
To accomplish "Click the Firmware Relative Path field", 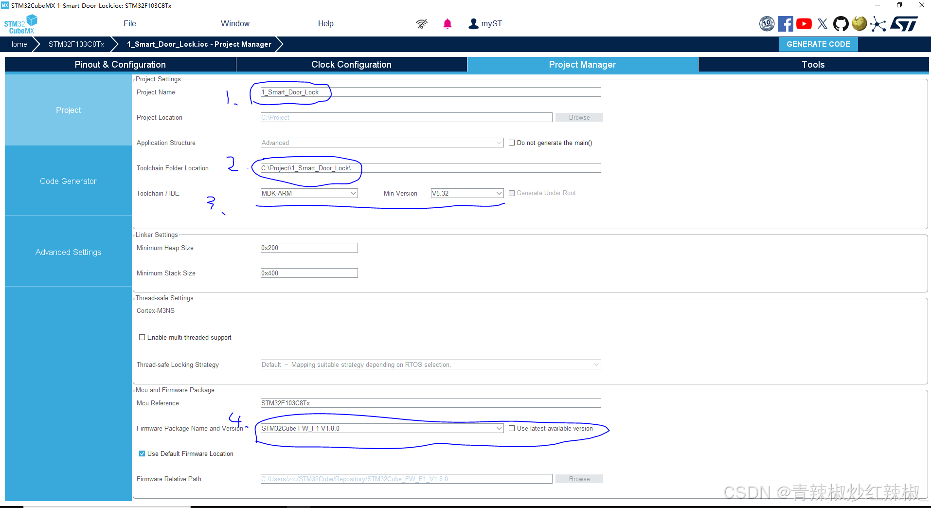I will tap(406, 479).
